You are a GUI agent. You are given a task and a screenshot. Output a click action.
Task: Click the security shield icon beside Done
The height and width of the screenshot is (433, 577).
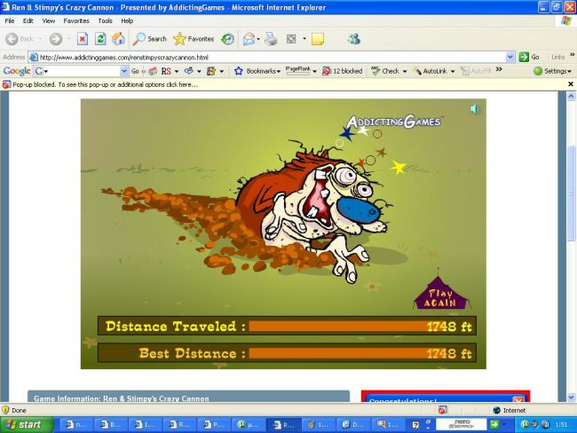[x=5, y=410]
